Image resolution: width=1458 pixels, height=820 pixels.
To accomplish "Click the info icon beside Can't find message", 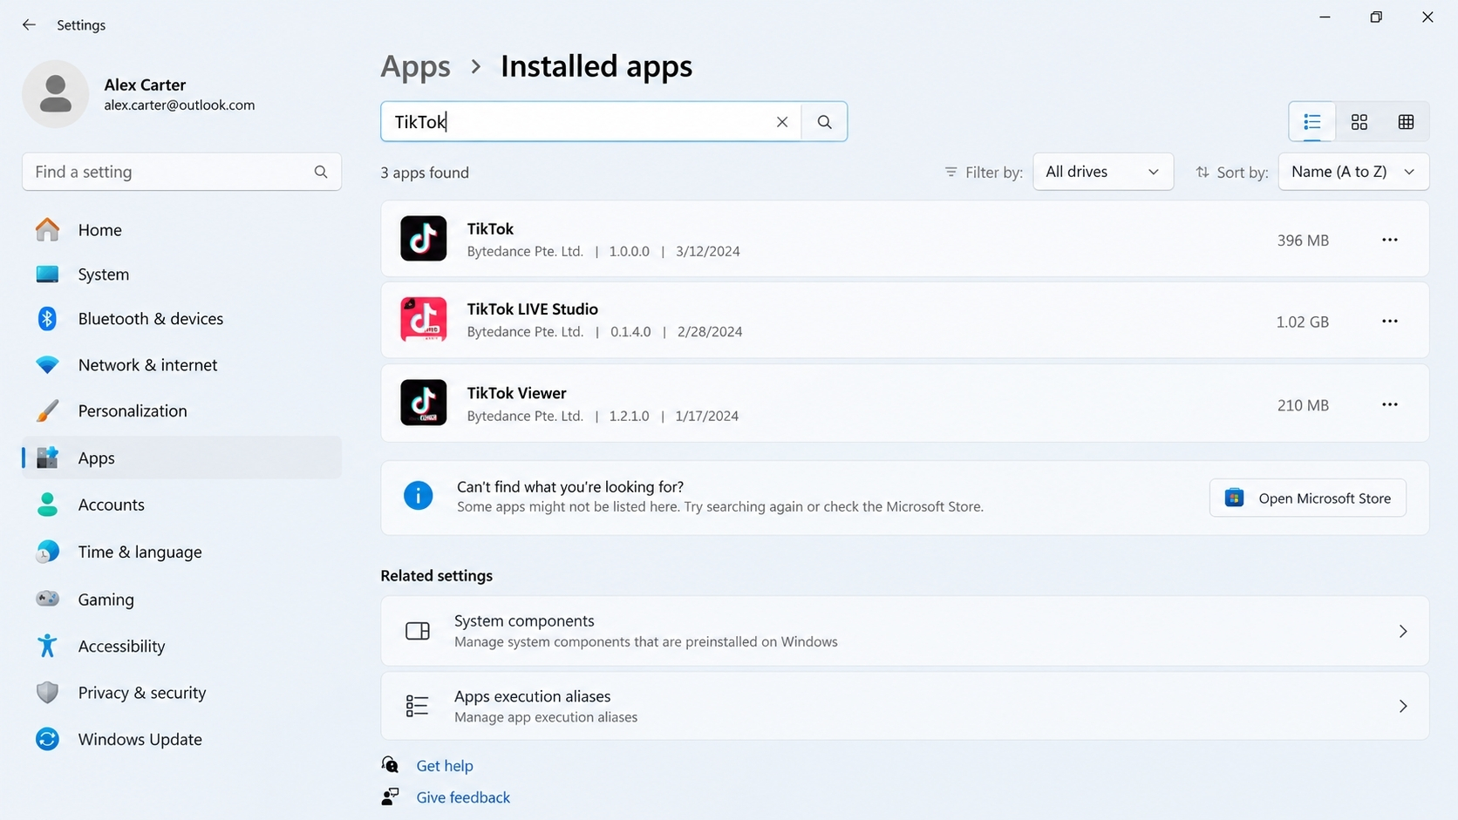I will [419, 496].
